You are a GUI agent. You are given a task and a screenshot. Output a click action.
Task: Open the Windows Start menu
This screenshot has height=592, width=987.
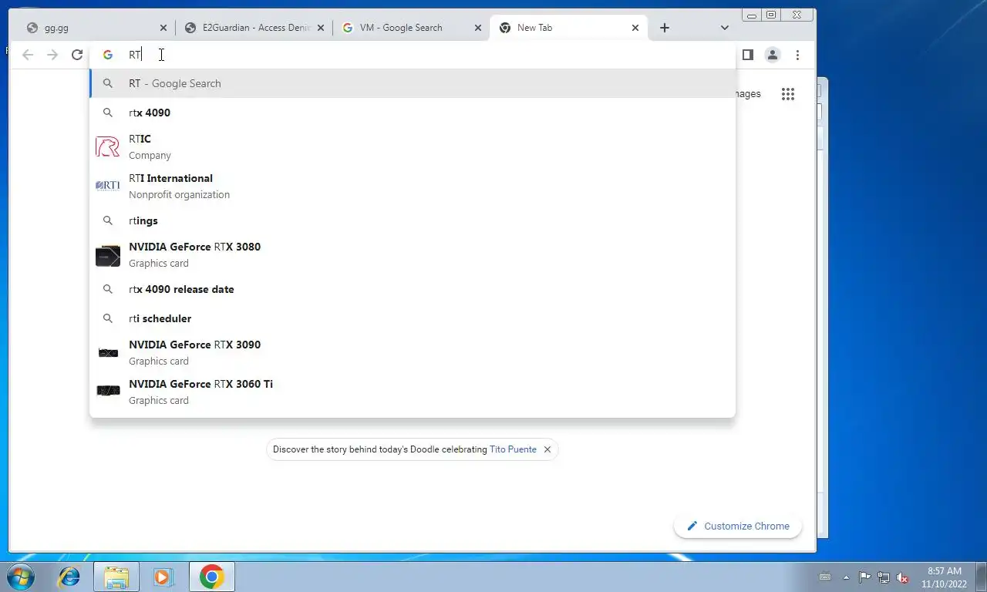[22, 577]
